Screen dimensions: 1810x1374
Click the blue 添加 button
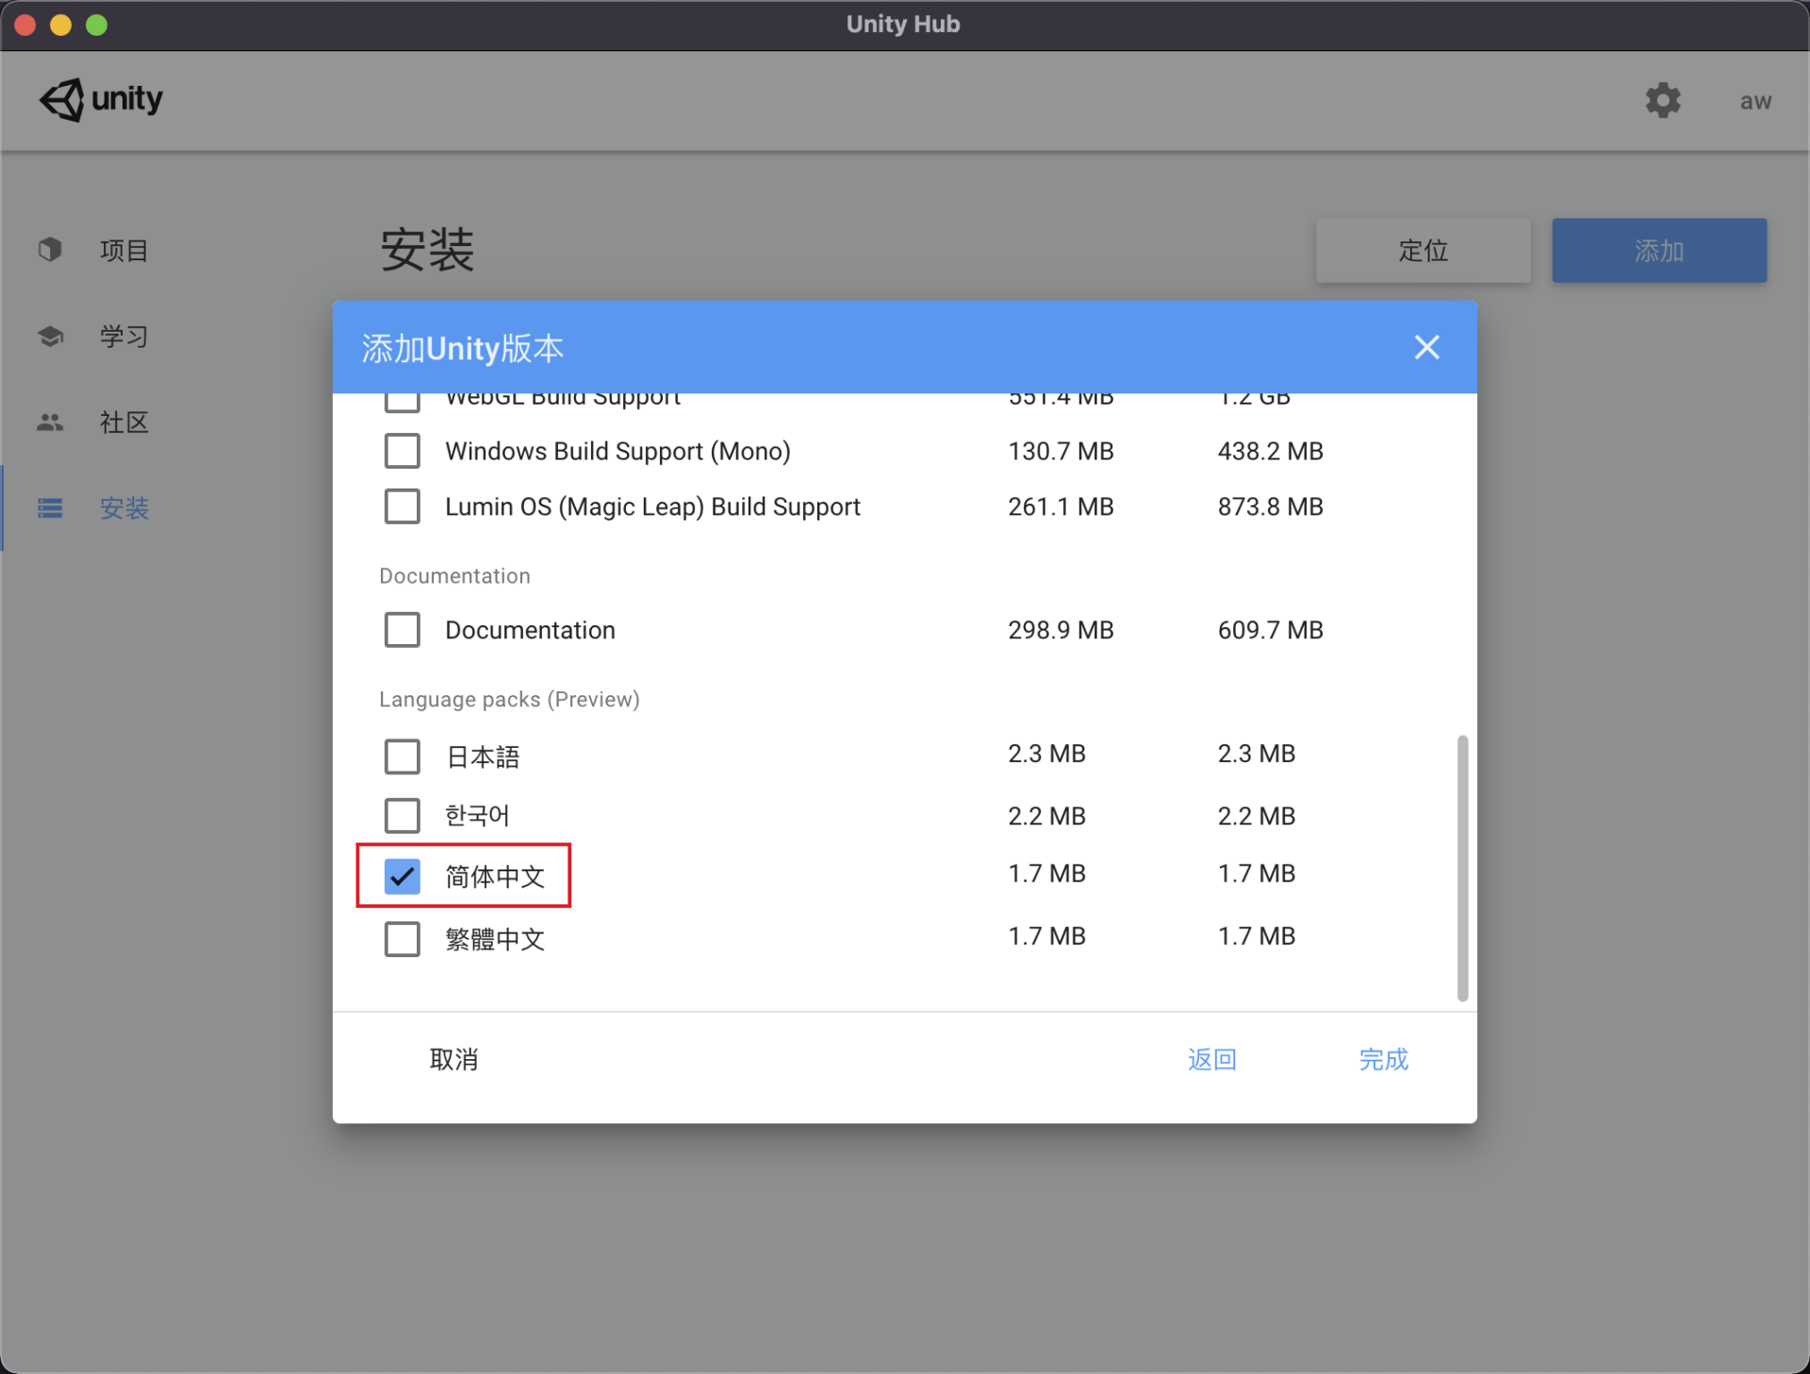pos(1659,251)
